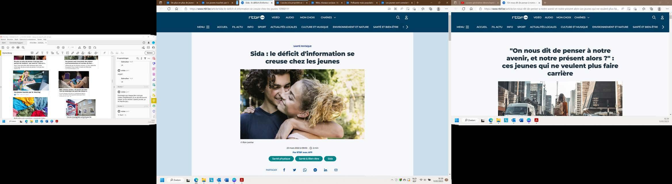Select the eraser tool in Acrobat
This screenshot has width=672, height=184.
78,53
